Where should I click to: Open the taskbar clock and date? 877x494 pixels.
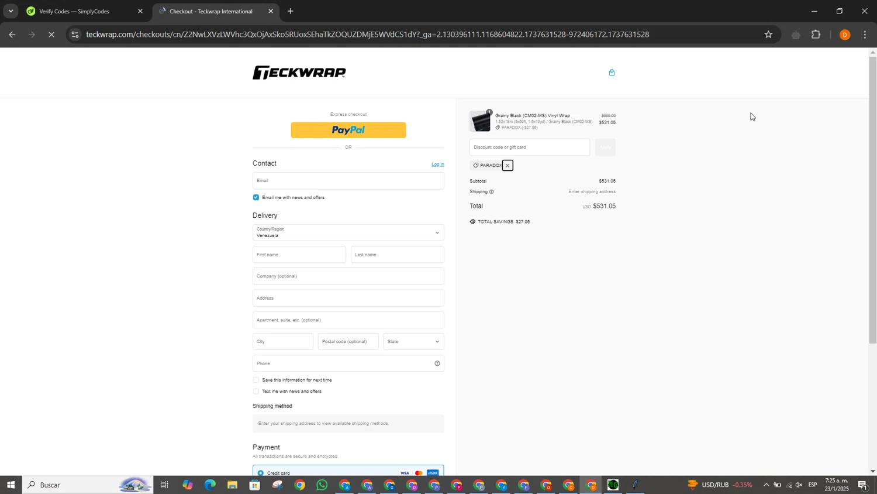(837, 485)
